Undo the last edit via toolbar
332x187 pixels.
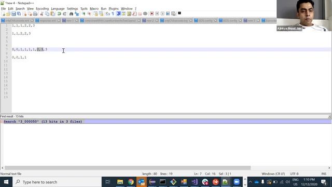59,14
